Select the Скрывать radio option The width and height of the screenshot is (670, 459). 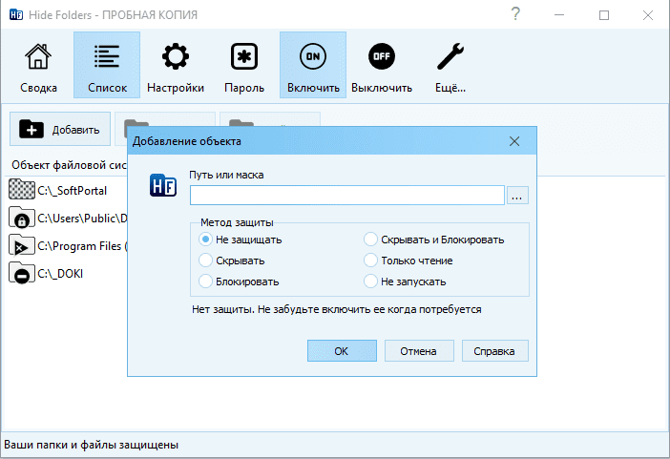point(232,261)
